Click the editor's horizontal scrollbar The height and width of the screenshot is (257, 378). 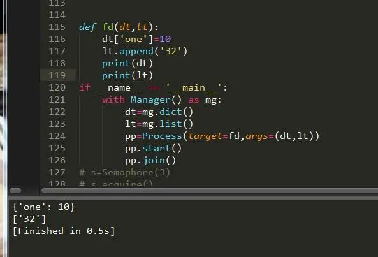pos(210,191)
